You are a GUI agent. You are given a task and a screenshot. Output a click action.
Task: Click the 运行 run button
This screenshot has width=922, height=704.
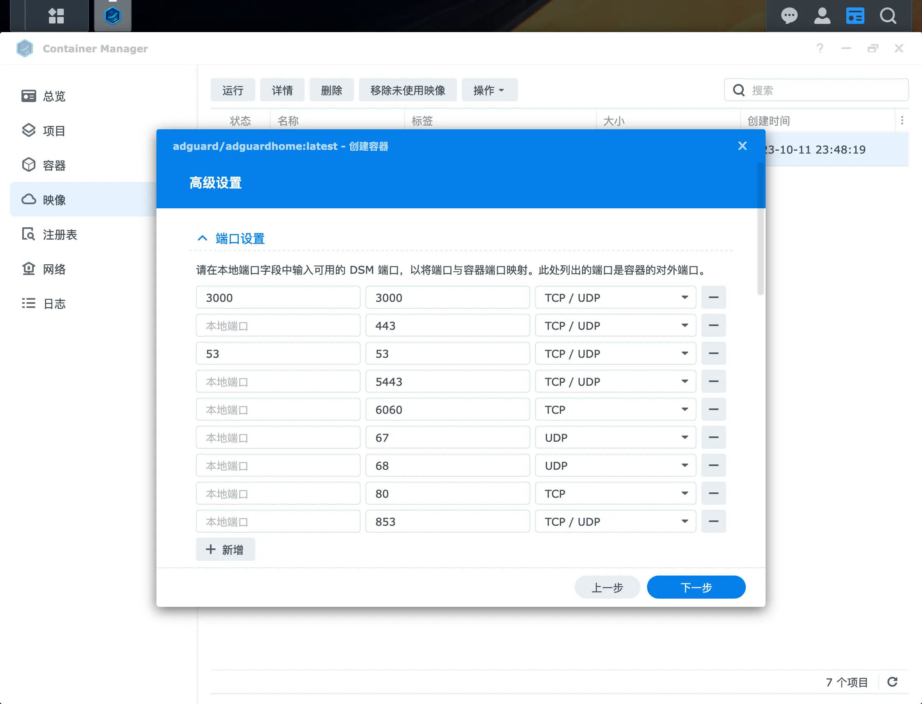[233, 90]
